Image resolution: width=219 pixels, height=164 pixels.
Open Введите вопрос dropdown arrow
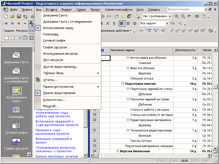point(206,10)
